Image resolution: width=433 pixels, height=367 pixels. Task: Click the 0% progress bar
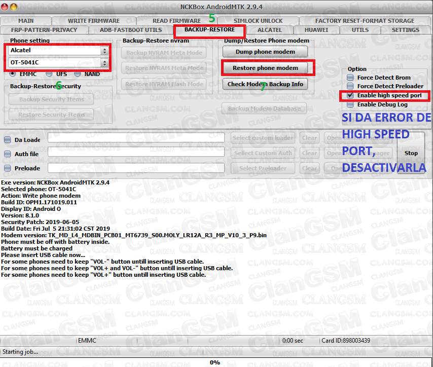point(215,362)
